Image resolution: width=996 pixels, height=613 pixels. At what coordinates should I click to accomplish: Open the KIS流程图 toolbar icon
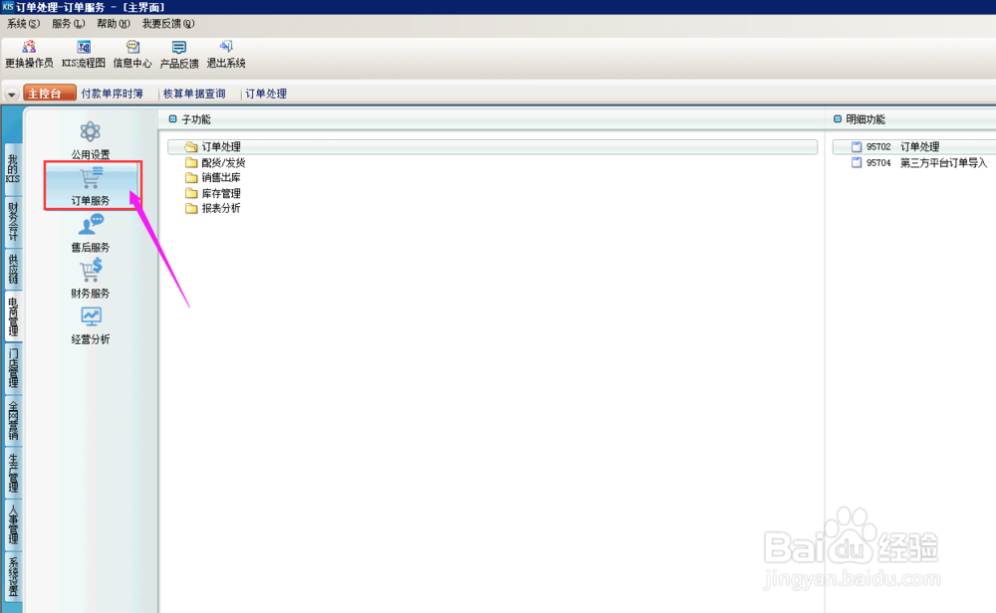84,47
